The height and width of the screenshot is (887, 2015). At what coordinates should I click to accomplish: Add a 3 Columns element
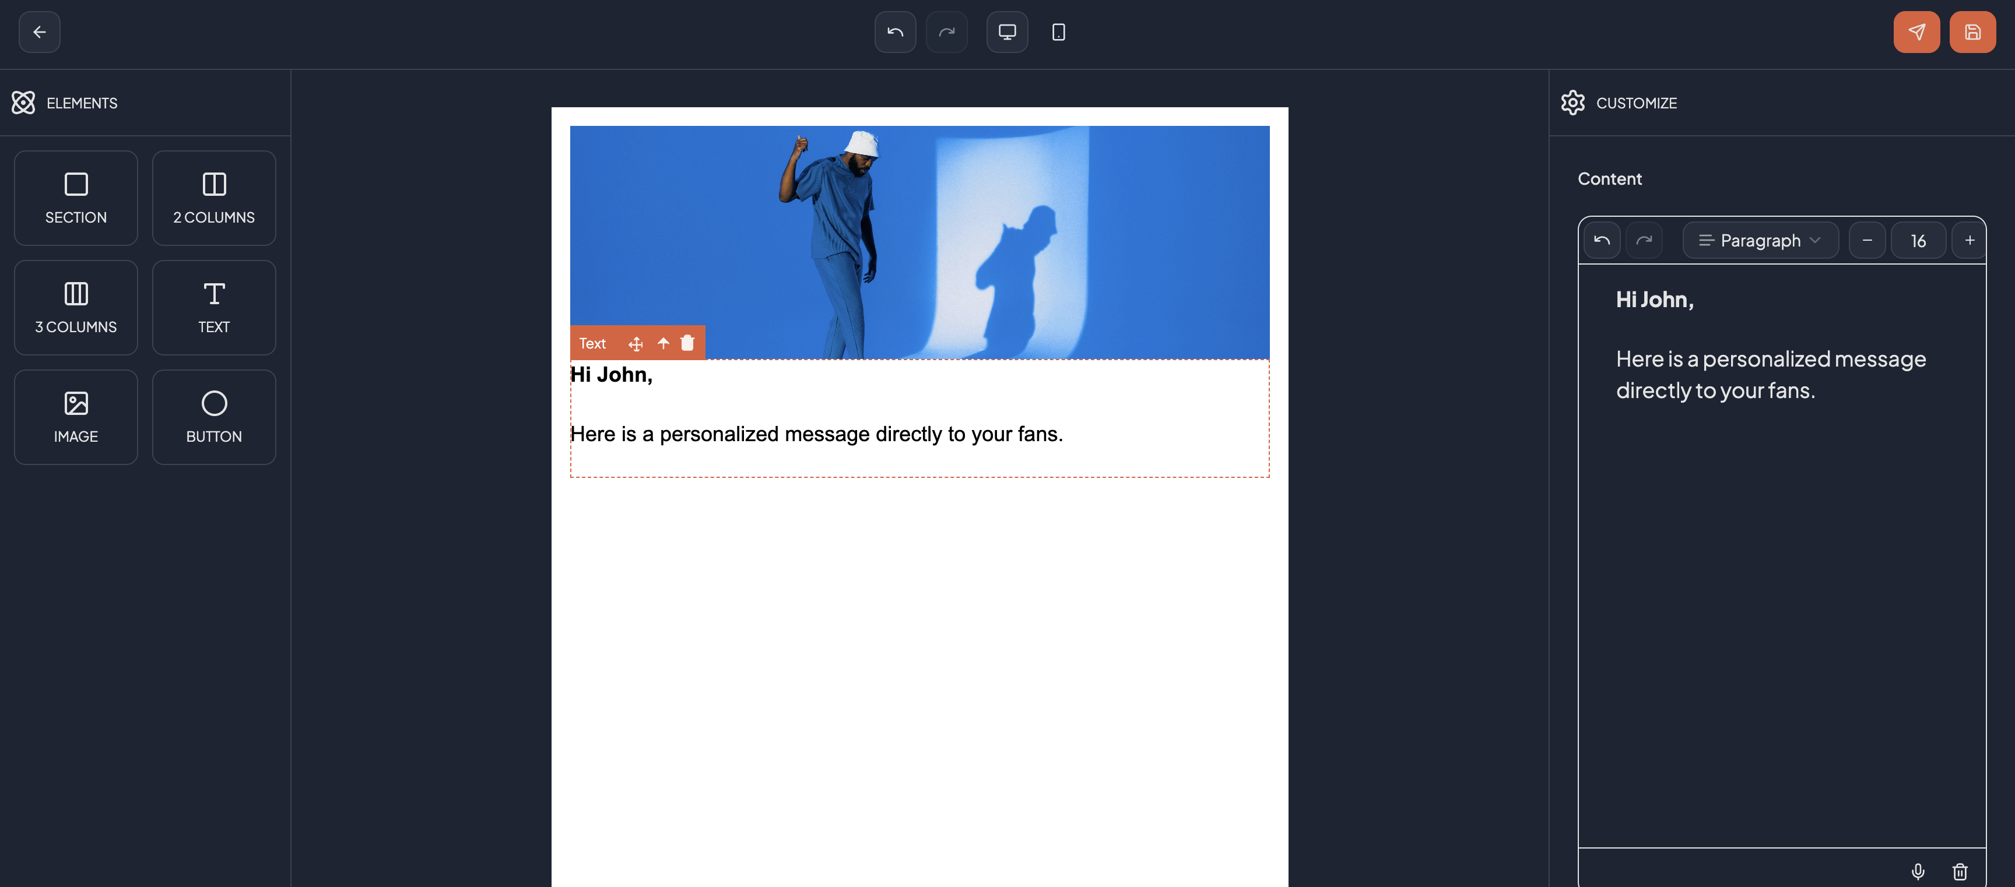pyautogui.click(x=76, y=307)
